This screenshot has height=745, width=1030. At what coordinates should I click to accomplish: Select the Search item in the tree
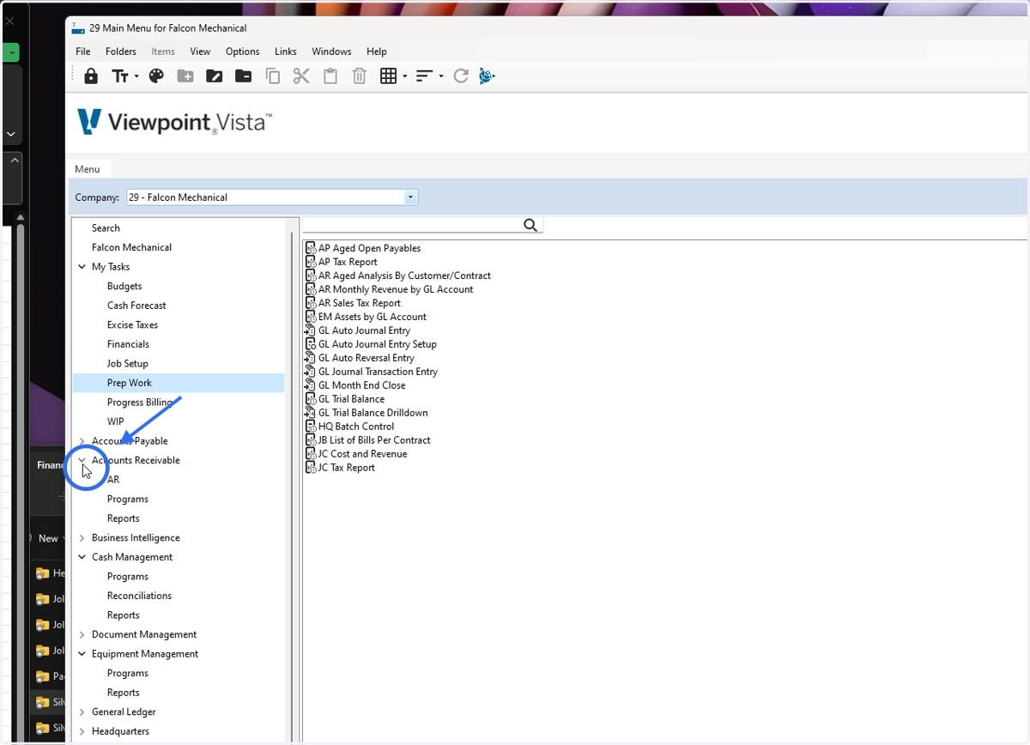(106, 228)
